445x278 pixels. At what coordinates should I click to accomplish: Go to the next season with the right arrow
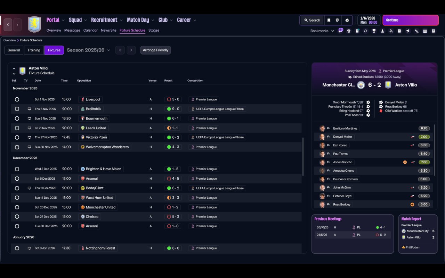pos(131,50)
